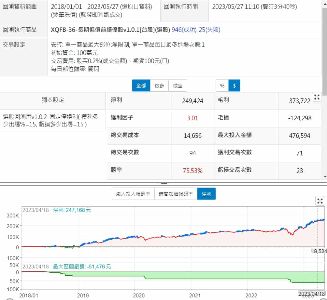Click the three-dot panel splitter handle
Viewport: 327px width, 300px height.
(164, 184)
